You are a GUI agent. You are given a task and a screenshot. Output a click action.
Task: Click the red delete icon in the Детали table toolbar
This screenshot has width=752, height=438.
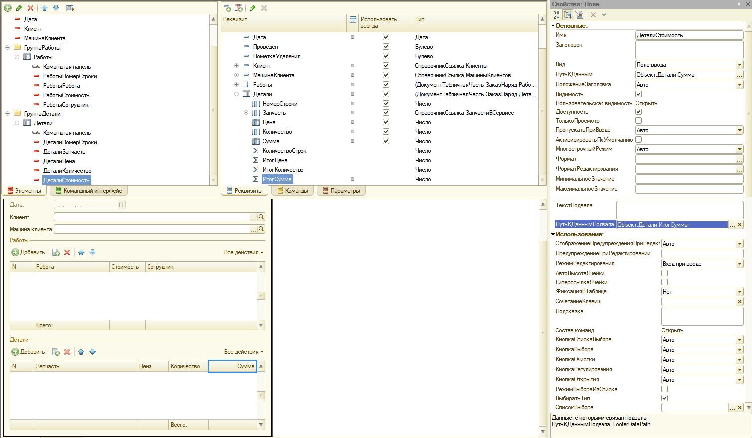tap(67, 352)
